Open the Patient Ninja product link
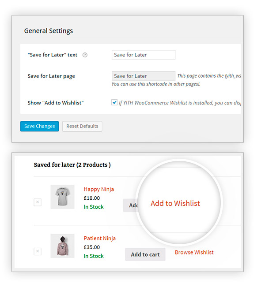 point(99,238)
